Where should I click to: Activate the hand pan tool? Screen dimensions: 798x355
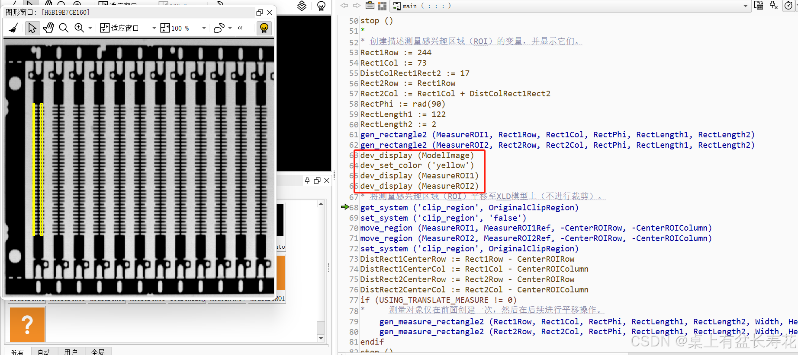48,28
